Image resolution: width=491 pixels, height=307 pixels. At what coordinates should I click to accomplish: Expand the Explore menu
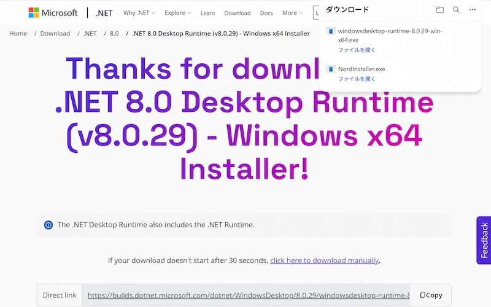pos(178,13)
